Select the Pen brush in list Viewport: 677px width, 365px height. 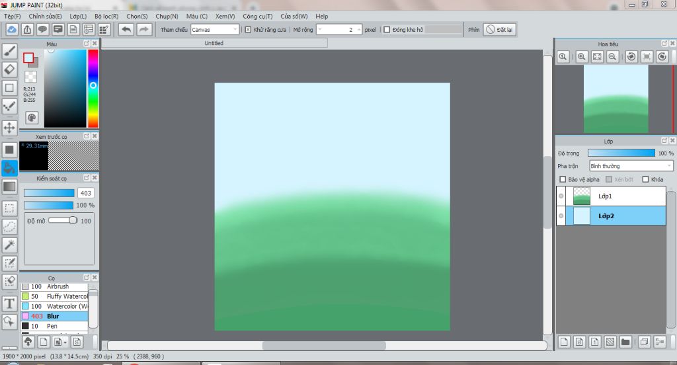[x=54, y=326]
